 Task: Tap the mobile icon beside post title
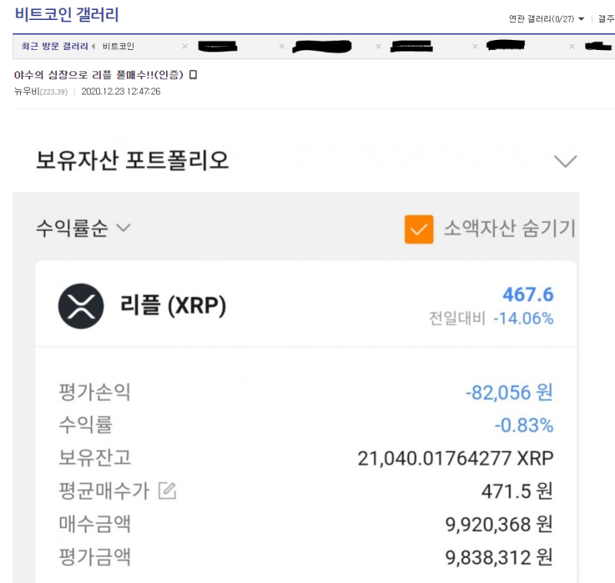(x=193, y=75)
